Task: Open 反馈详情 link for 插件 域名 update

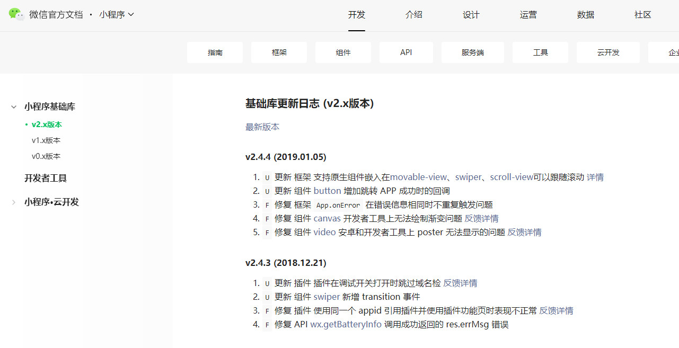Action: coord(460,283)
